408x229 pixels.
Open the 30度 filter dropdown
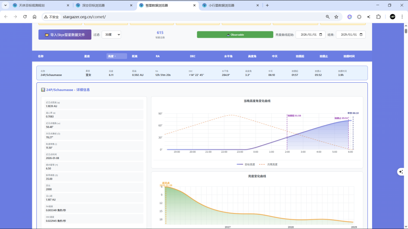click(x=111, y=35)
